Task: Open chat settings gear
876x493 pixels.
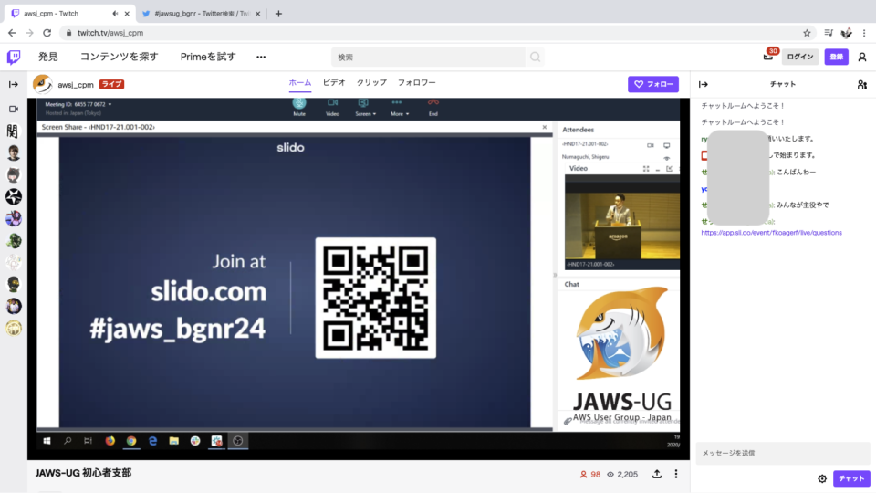Action: 822,478
